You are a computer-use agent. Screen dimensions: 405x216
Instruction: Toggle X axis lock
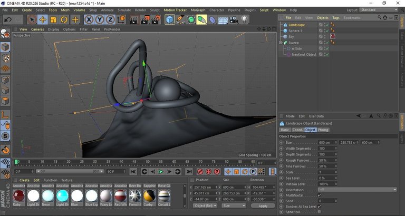coord(89,20)
